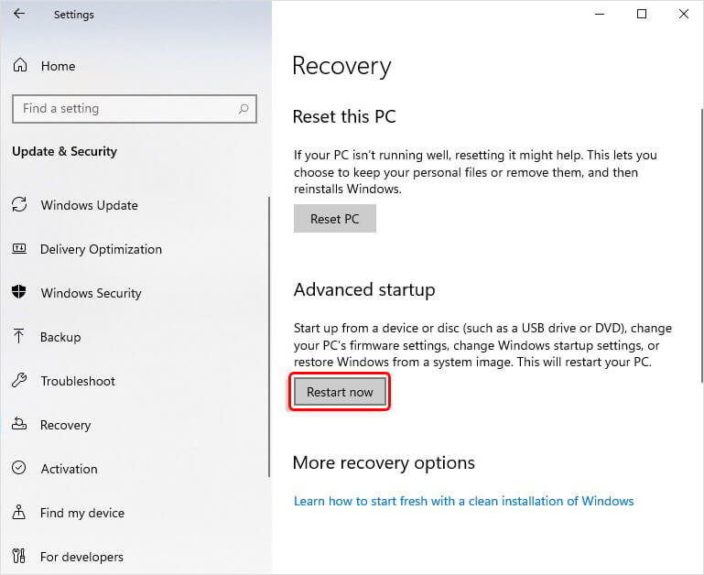This screenshot has width=704, height=575.
Task: Go to Find my device
Action: click(82, 513)
